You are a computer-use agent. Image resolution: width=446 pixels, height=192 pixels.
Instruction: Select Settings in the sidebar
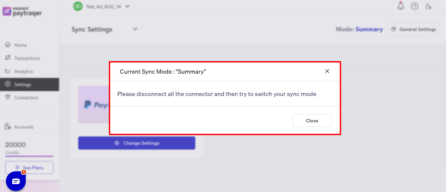(8, 84)
